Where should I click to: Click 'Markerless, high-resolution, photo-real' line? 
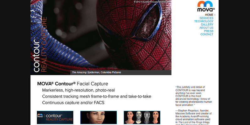(x=78, y=90)
